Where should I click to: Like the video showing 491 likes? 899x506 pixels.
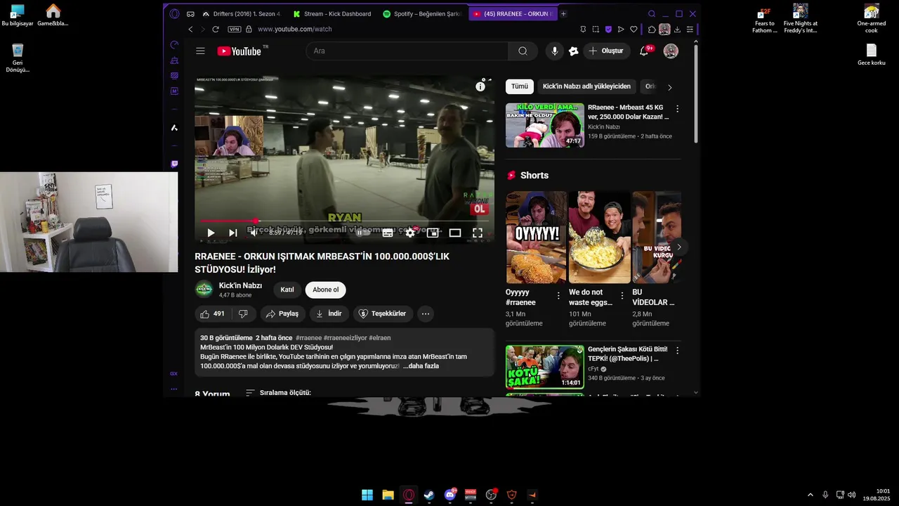pyautogui.click(x=213, y=313)
